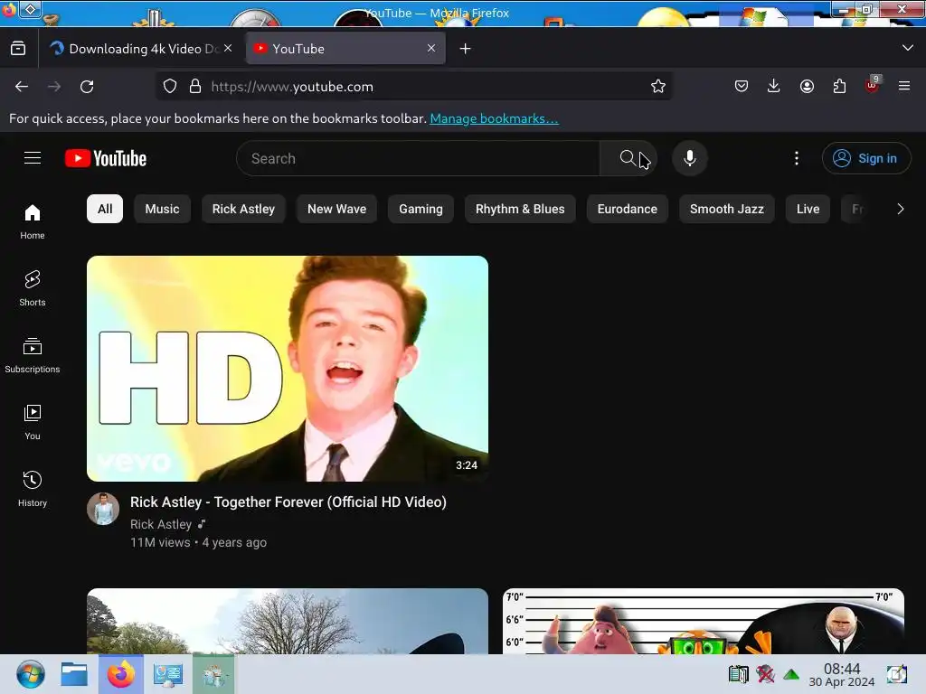Open Shorts from sidebar

(33, 288)
